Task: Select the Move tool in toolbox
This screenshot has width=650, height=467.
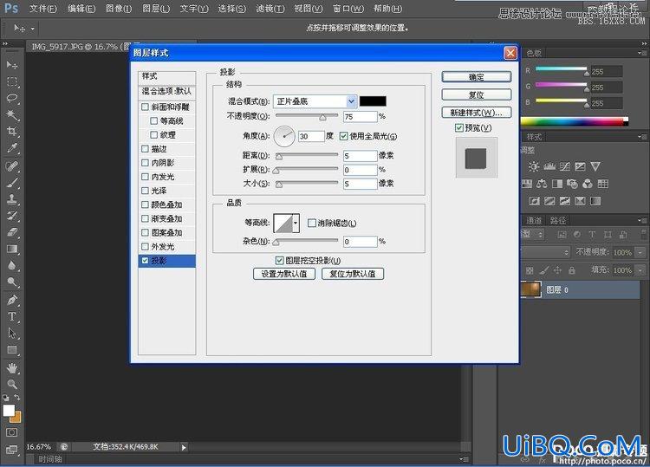Action: (12, 65)
